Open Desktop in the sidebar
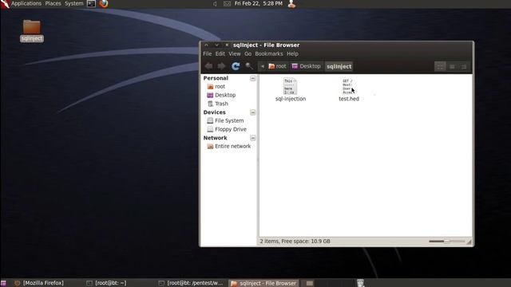The height and width of the screenshot is (287, 511). tap(221, 95)
